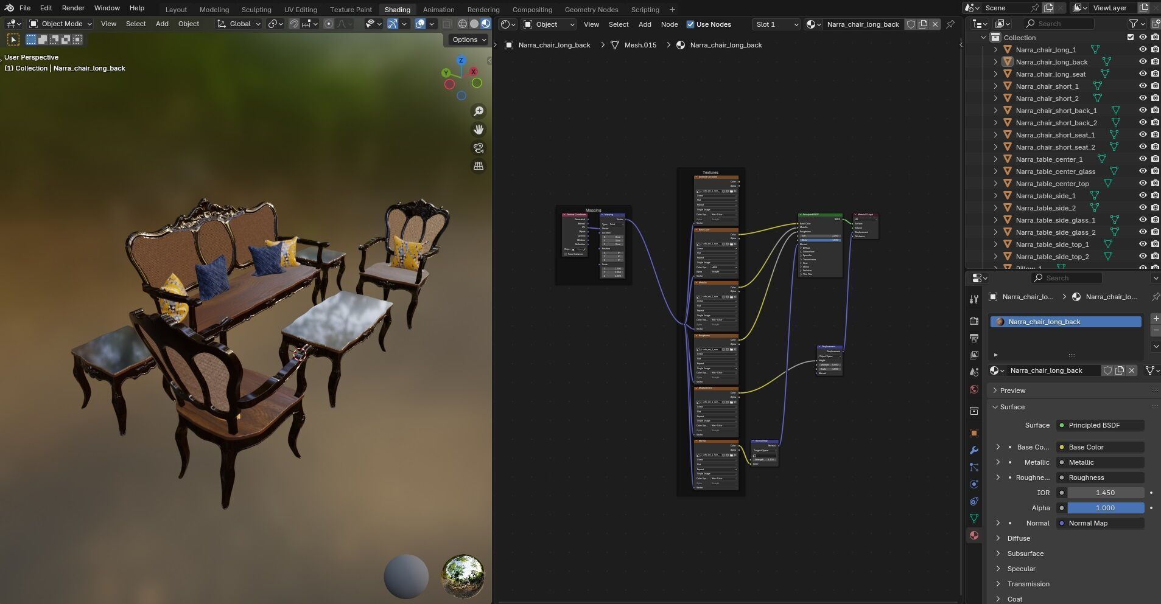Open the Slot 1 material slot dropdown

[x=776, y=24]
